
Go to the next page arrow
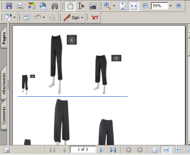102,150
